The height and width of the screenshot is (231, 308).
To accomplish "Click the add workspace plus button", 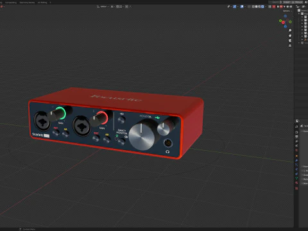I will [50, 3].
